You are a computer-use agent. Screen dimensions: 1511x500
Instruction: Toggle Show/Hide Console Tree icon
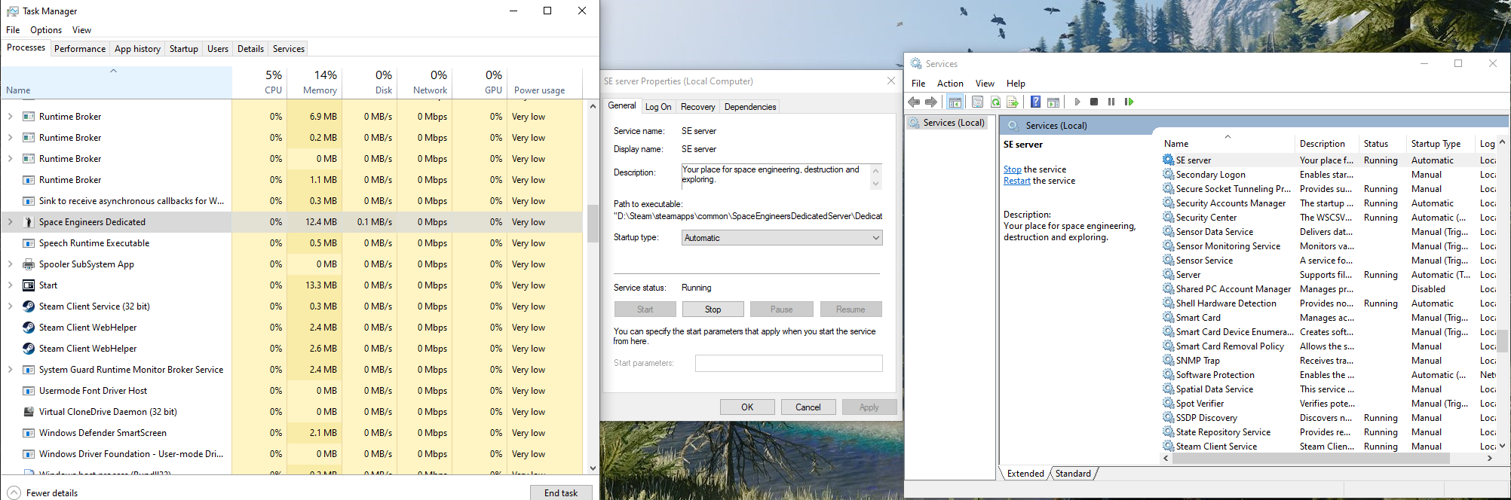pyautogui.click(x=955, y=102)
